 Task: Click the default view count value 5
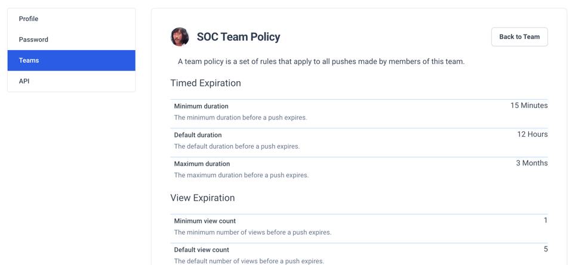[x=546, y=249]
